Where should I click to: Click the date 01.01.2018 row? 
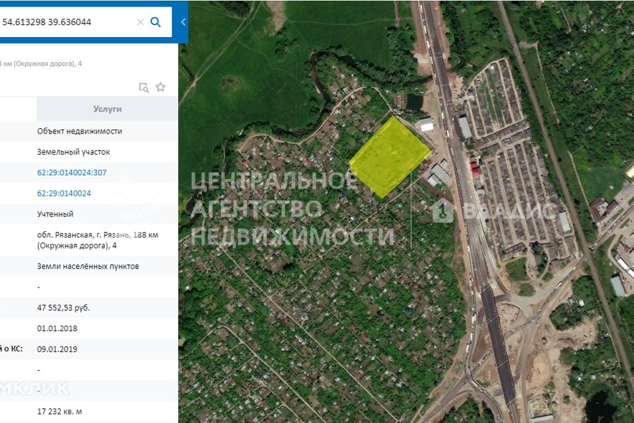pyautogui.click(x=57, y=328)
